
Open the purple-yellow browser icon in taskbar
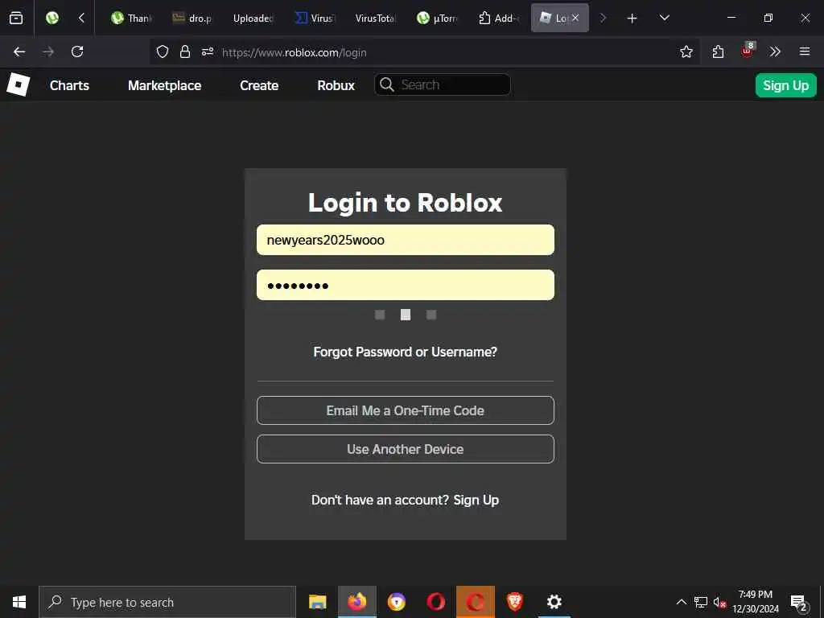[x=397, y=602]
